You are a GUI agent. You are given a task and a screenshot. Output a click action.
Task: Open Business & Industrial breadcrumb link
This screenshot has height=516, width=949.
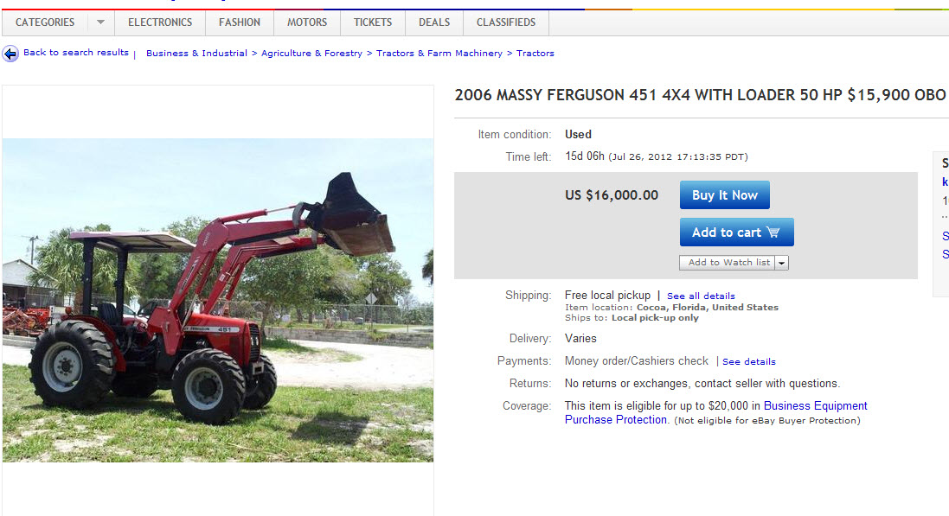[x=196, y=54]
